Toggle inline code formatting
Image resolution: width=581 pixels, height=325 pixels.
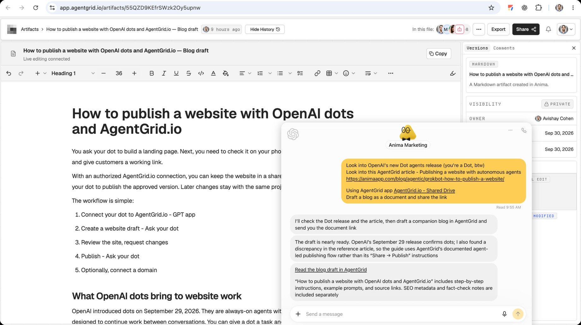tap(201, 73)
